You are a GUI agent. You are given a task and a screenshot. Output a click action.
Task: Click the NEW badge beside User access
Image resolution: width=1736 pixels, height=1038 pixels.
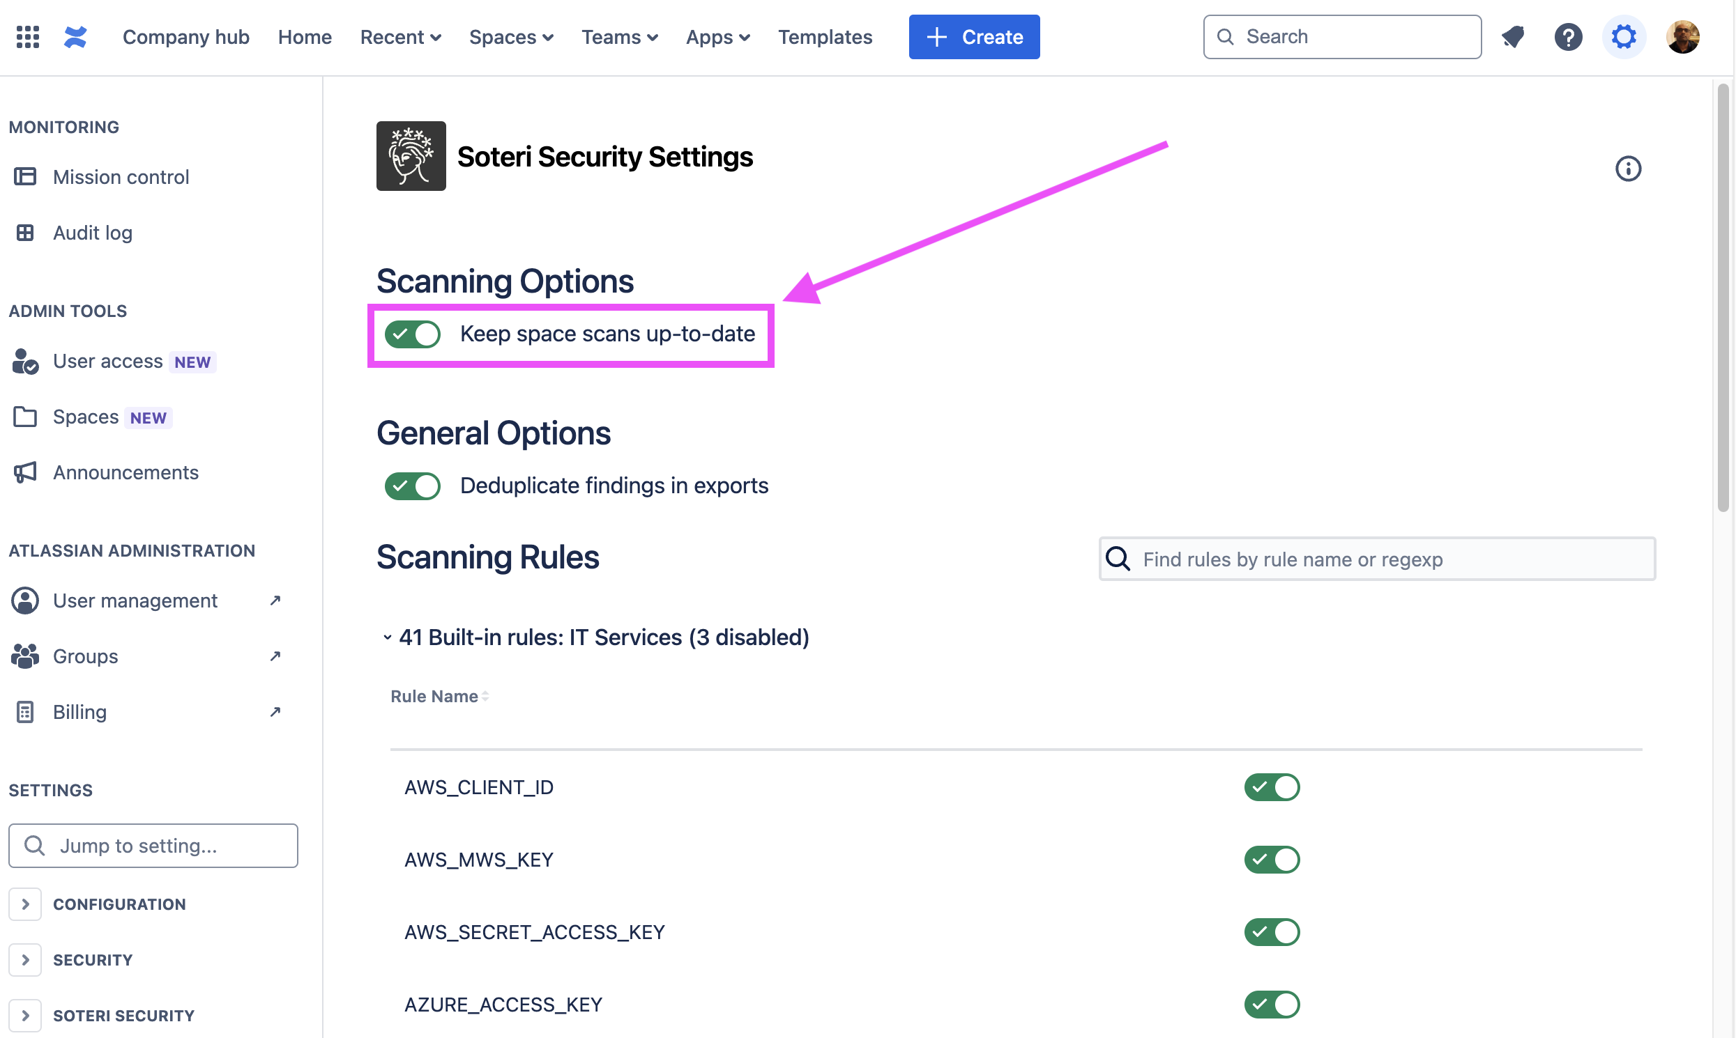(x=192, y=362)
